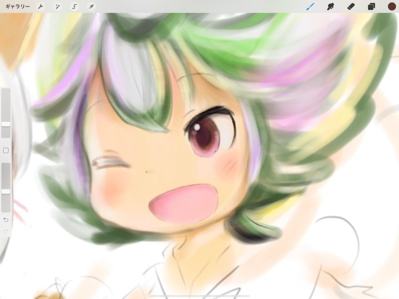Open the Layers panel
This screenshot has height=299, width=399.
tap(371, 6)
